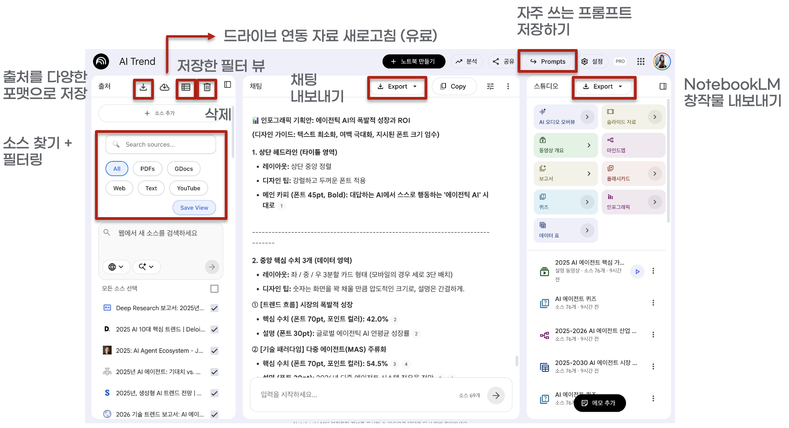Viewport: 789px width, 428px height.
Task: Select the Web filter chip
Action: (x=119, y=188)
